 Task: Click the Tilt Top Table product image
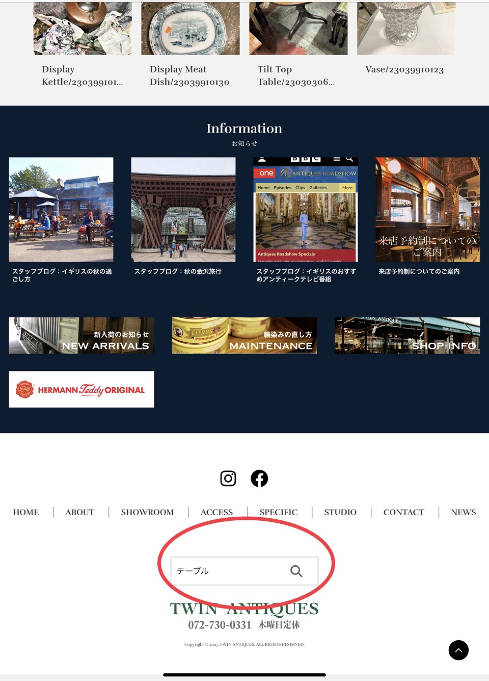click(x=298, y=29)
